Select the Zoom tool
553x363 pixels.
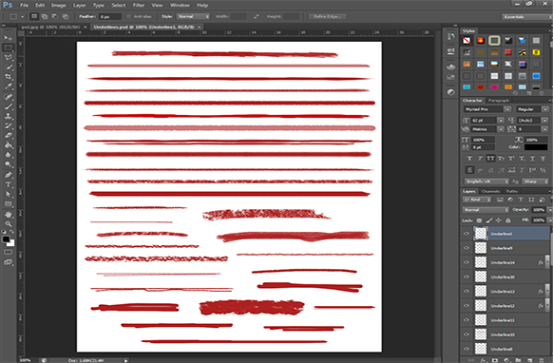pos(8,224)
